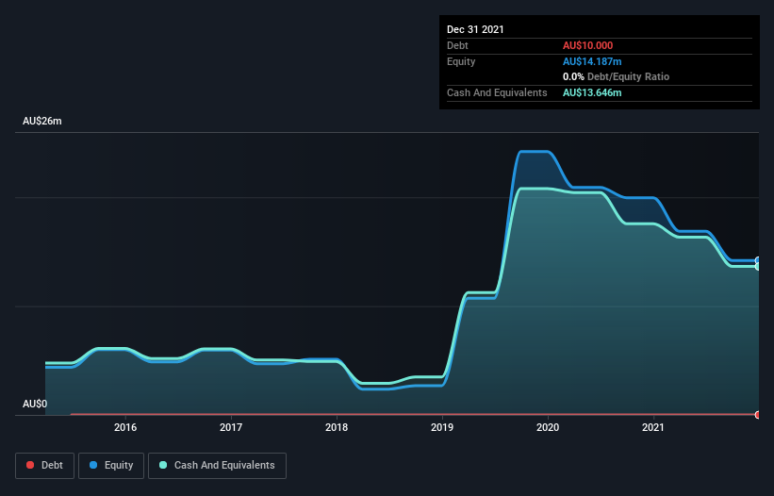The width and height of the screenshot is (774, 496).
Task: Click the Dec 31 2021 tooltip date
Action: pyautogui.click(x=475, y=29)
